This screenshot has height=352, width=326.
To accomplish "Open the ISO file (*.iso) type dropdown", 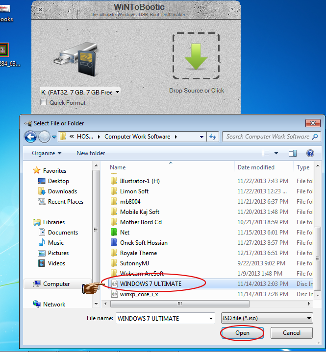I will pyautogui.click(x=267, y=318).
